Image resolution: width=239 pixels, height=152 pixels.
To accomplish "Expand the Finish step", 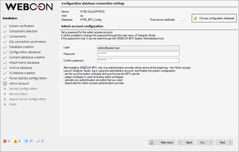I will pos(5,104).
